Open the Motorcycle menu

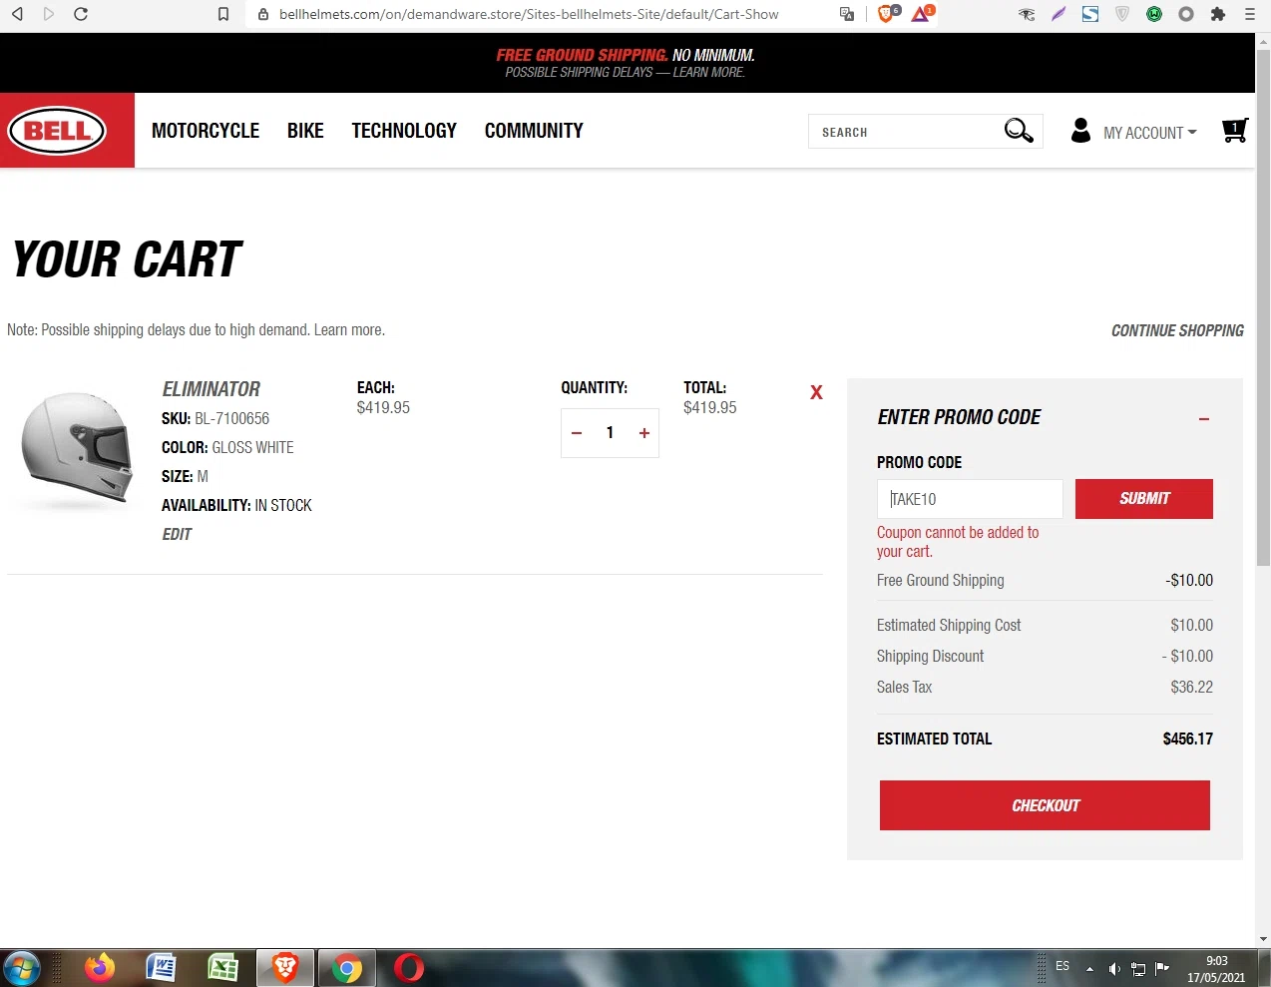pos(206,131)
